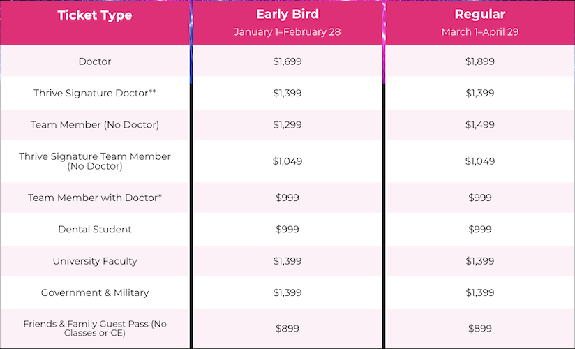Click Team Member (No Doctor) label
Screen dimensions: 575x349
95,125
